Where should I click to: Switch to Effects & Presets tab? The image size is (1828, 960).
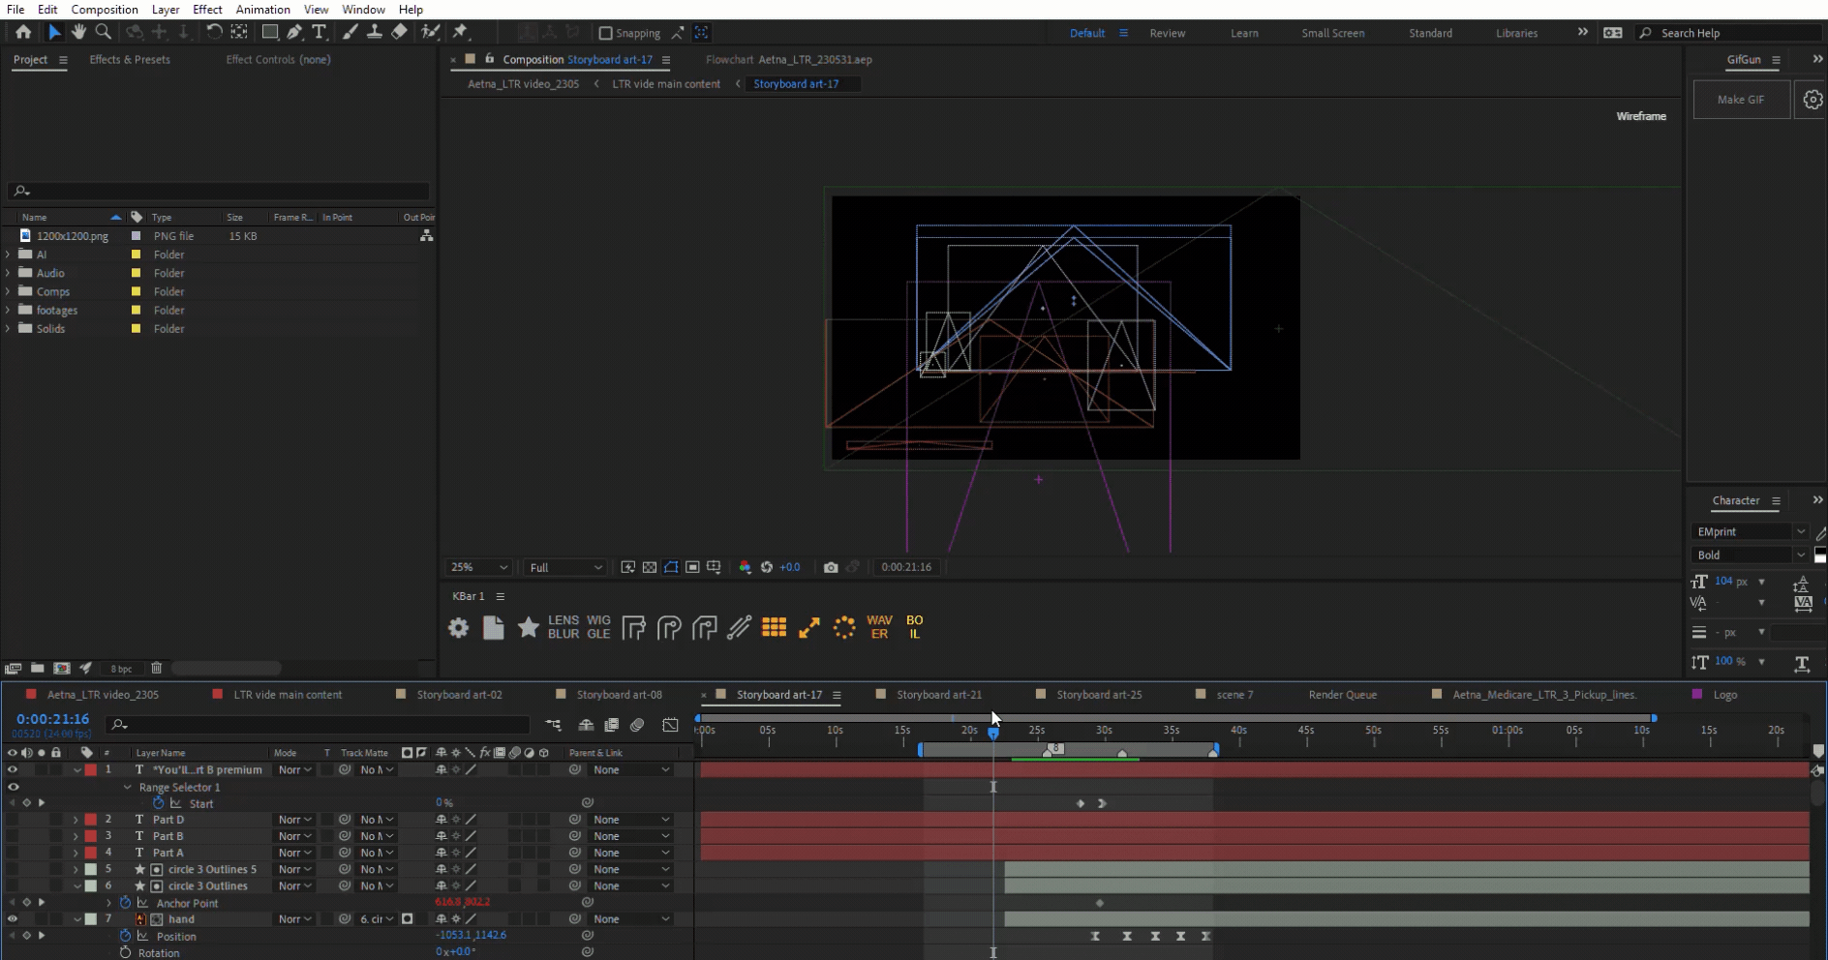coord(130,59)
